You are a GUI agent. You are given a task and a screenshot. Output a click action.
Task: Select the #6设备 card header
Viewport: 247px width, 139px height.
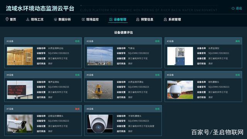click(203, 75)
